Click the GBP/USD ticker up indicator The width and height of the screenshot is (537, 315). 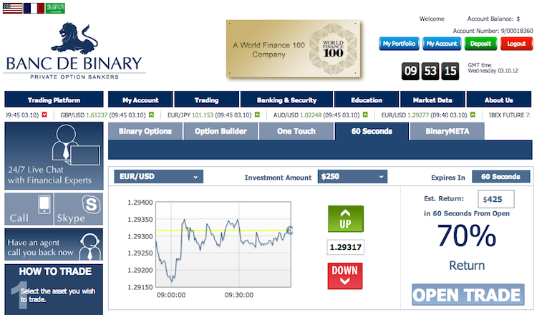point(151,115)
